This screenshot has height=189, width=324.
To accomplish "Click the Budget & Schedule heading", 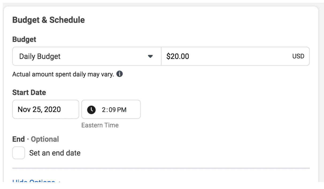I will (x=48, y=20).
